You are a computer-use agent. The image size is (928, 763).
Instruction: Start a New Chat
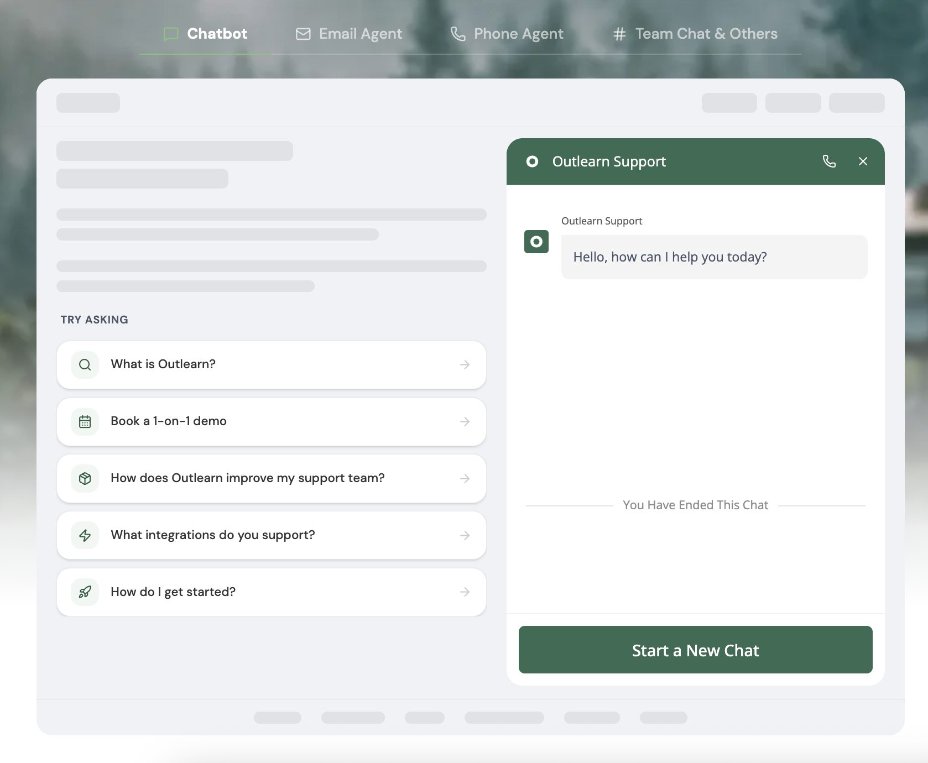pos(696,650)
